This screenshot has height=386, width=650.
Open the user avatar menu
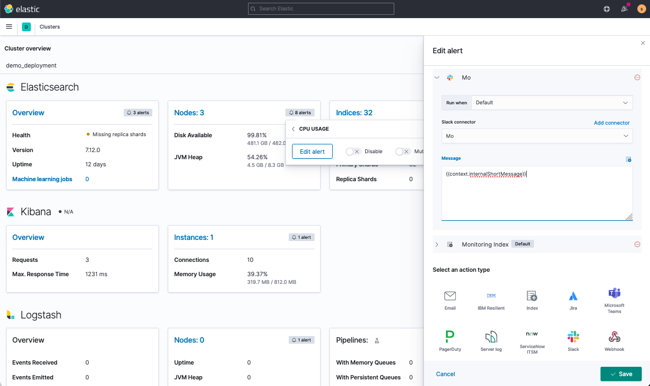[x=641, y=9]
